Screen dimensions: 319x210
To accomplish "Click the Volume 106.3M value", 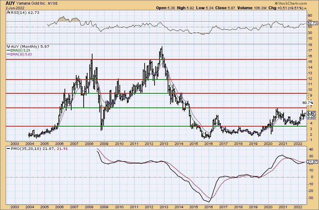I will coord(252,8).
